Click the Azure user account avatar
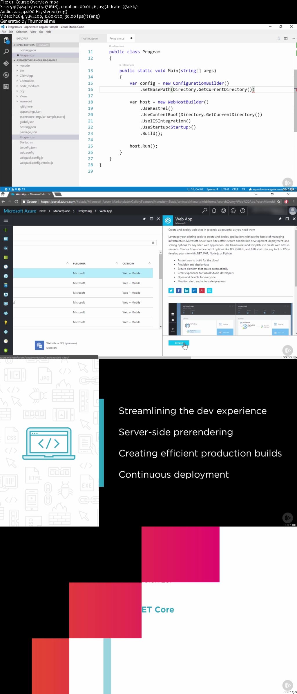This screenshot has height=694, width=297. click(x=293, y=211)
